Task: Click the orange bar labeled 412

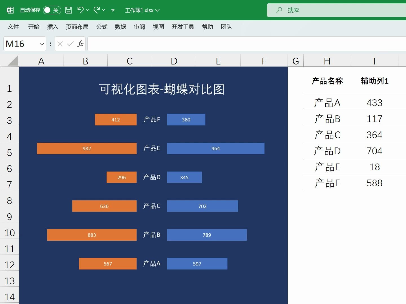Action: coord(116,120)
